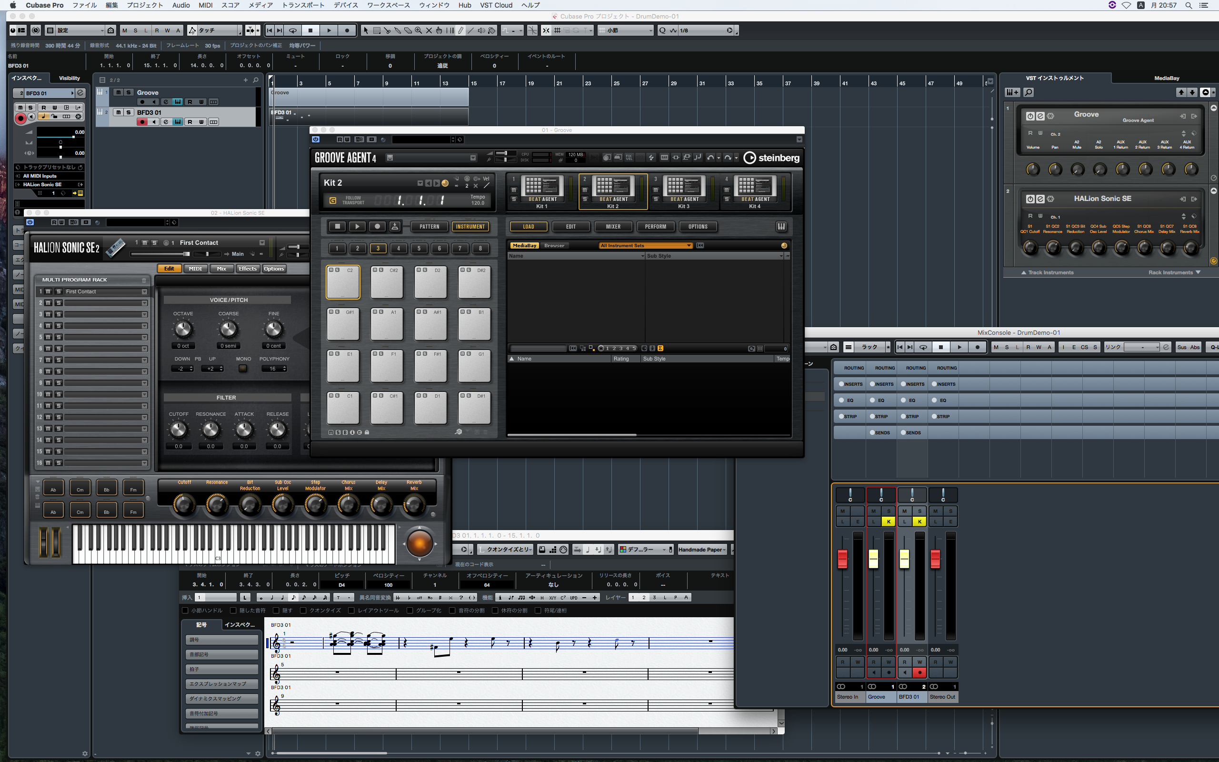Adjust Cutoff quick control knob in HALion

[x=184, y=504]
